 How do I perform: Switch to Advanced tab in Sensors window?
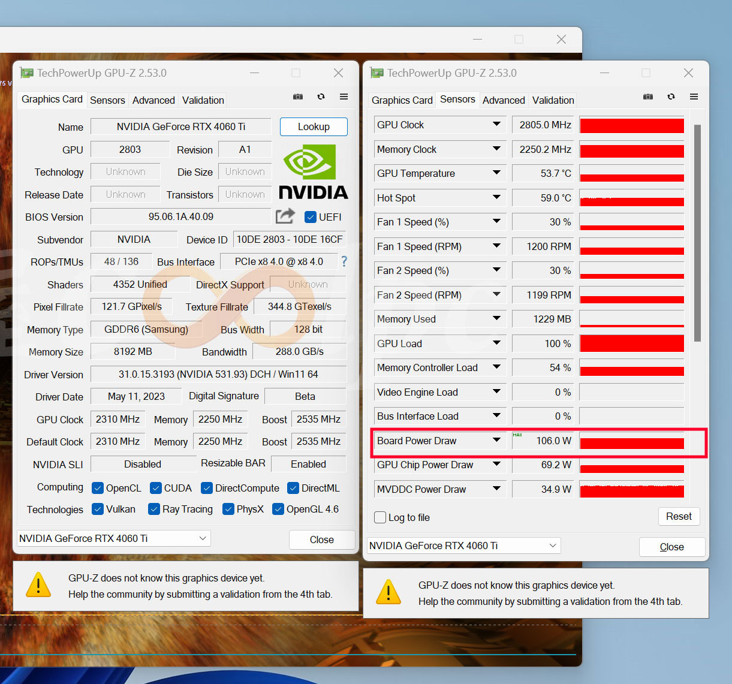[504, 100]
